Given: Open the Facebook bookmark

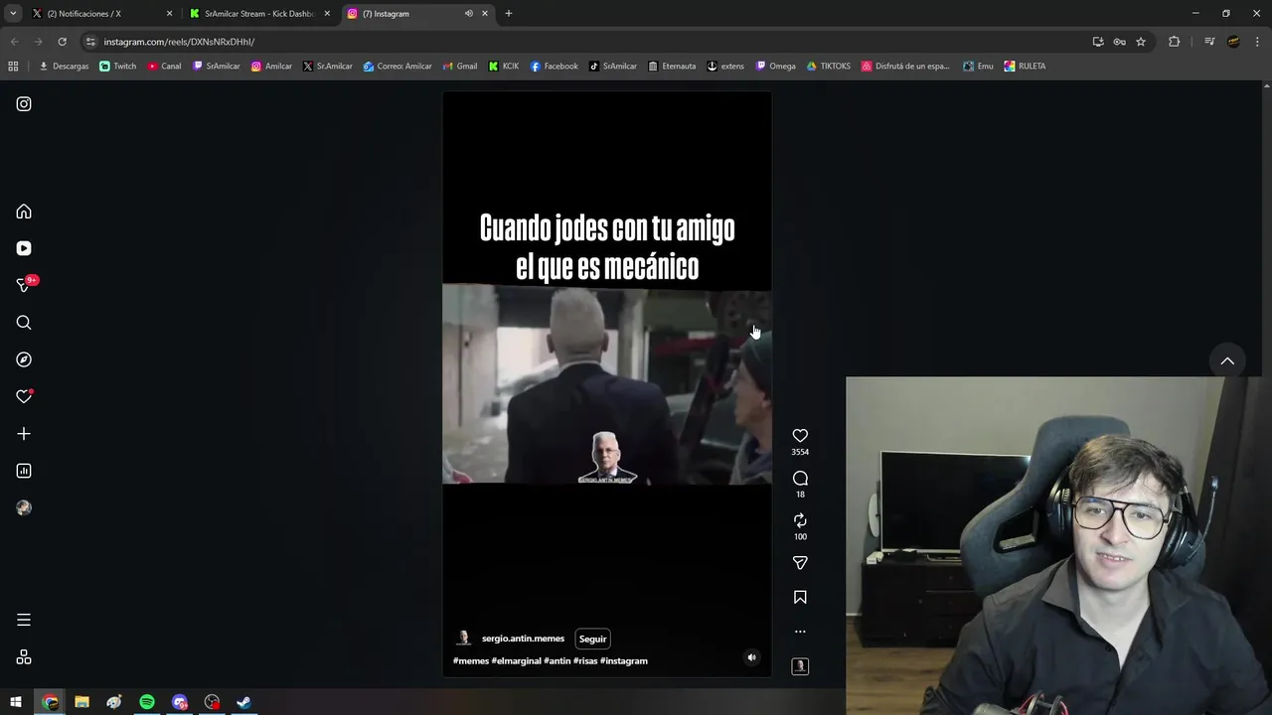Looking at the screenshot, I should pos(554,67).
